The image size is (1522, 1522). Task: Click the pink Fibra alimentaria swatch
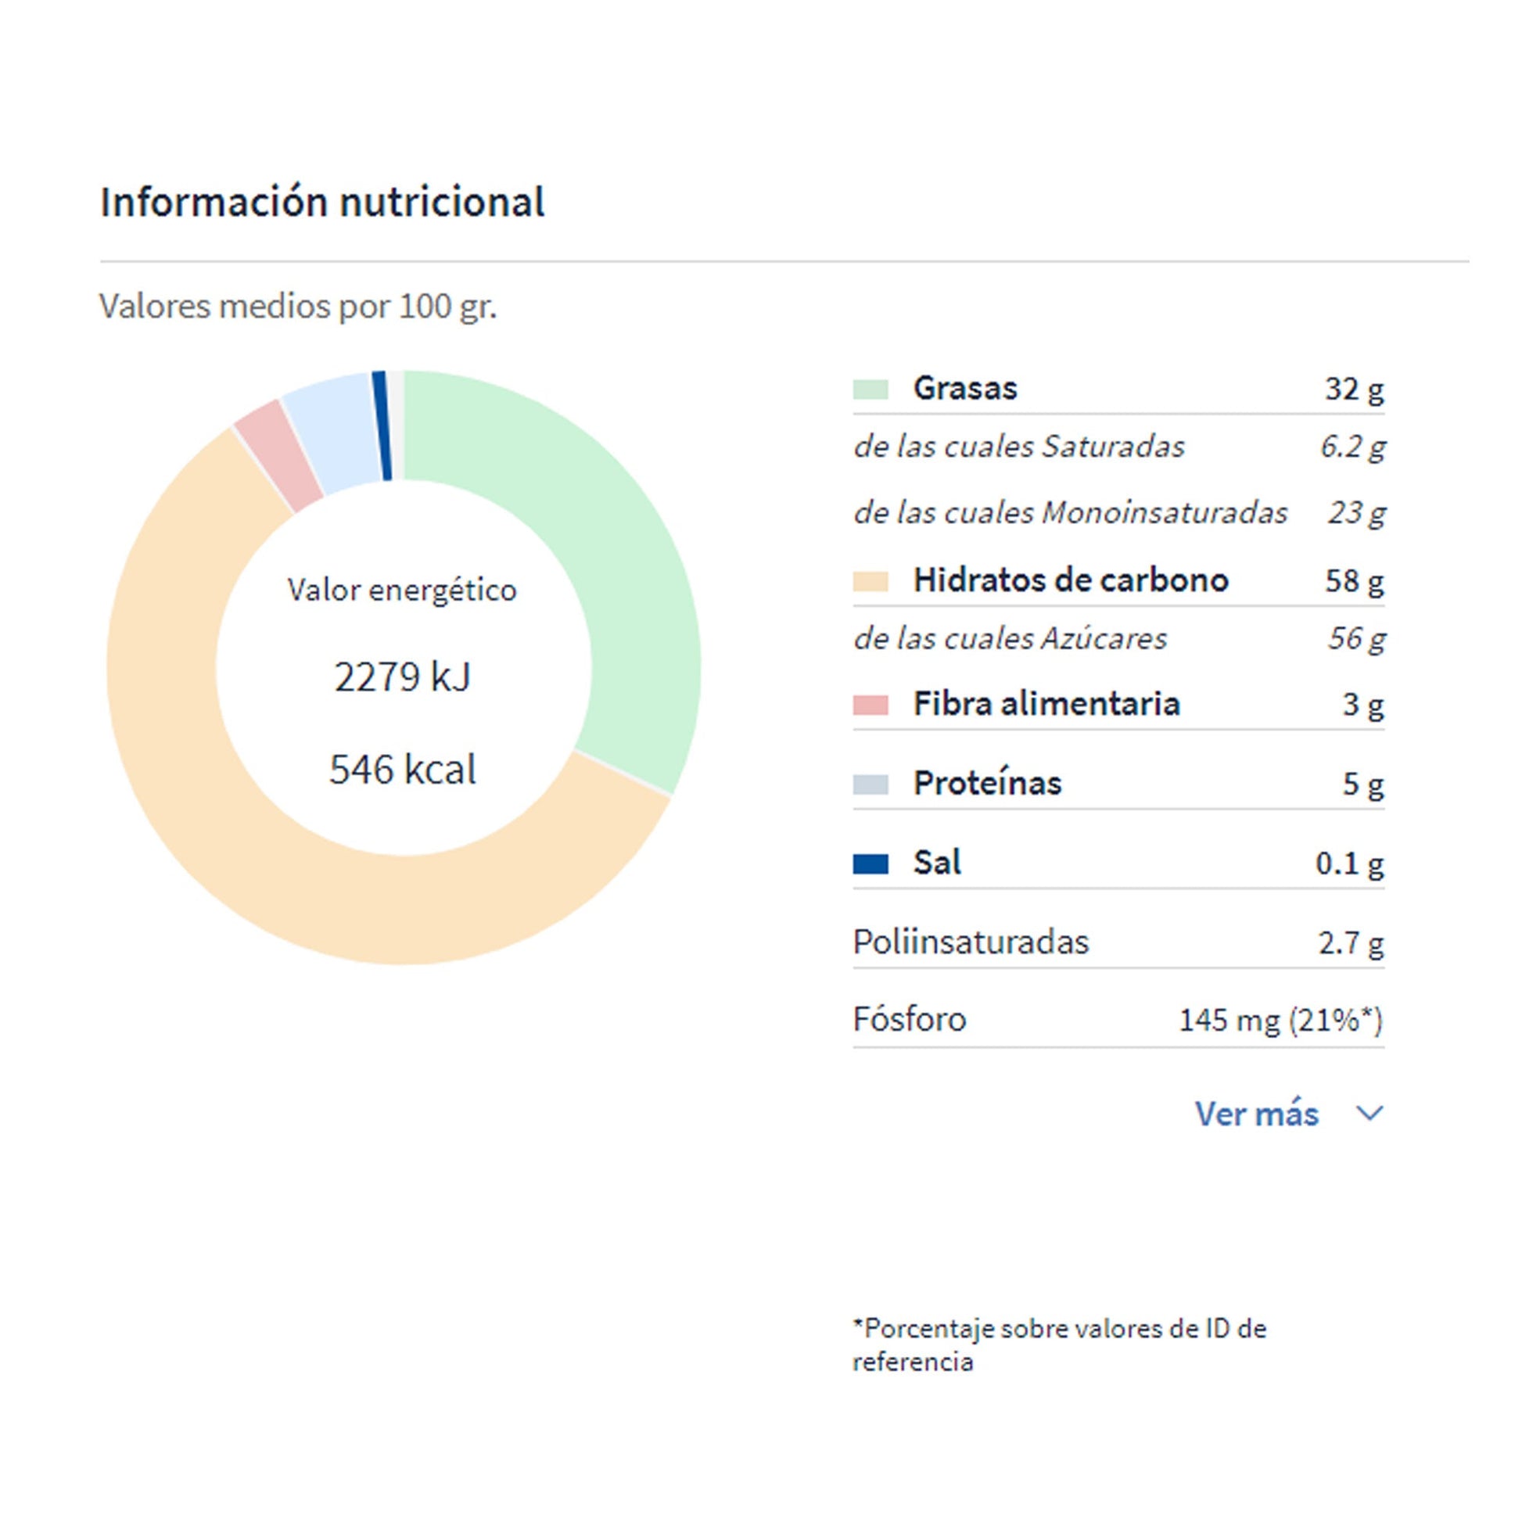coord(870,704)
